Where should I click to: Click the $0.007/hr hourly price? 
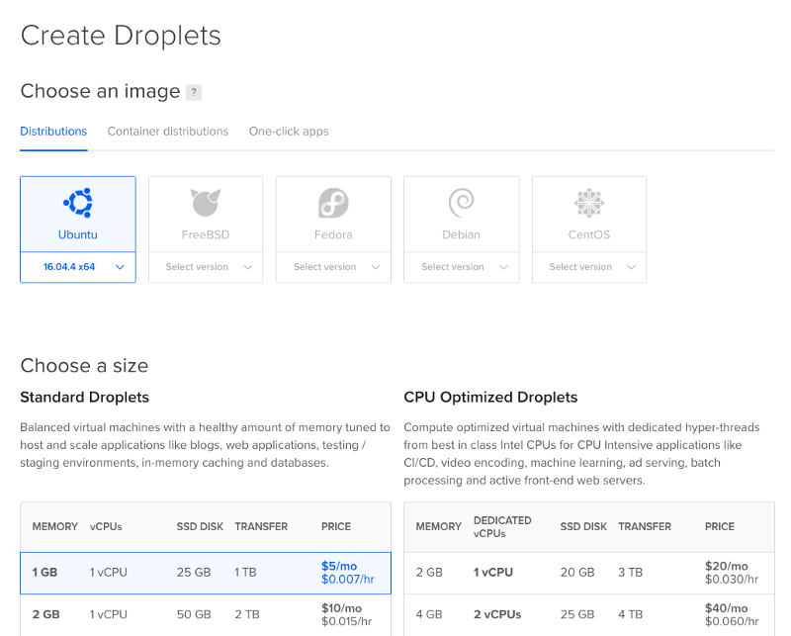[x=348, y=580]
